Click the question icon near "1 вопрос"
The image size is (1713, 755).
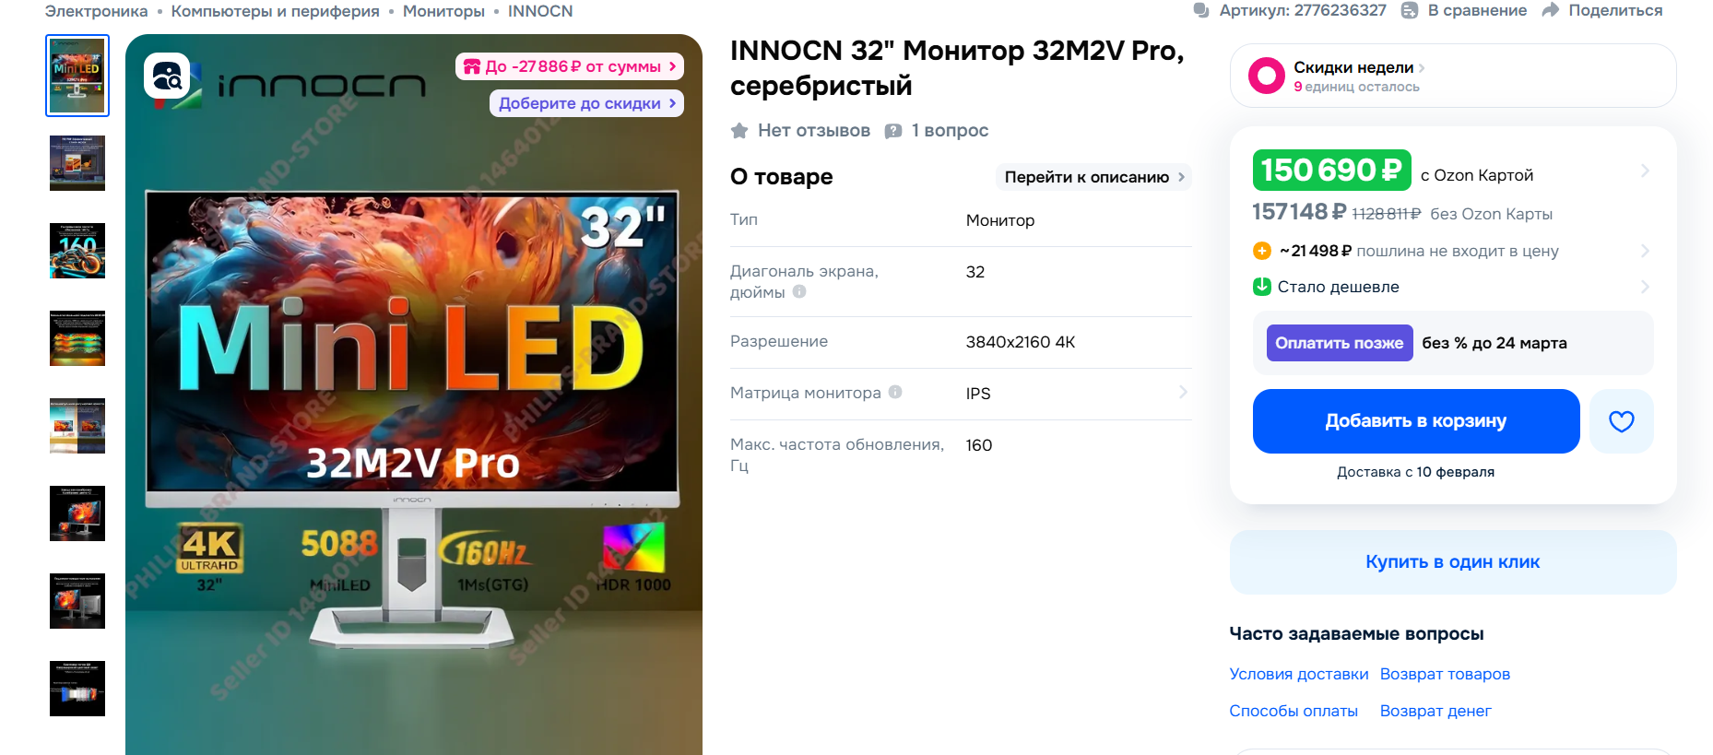[892, 131]
